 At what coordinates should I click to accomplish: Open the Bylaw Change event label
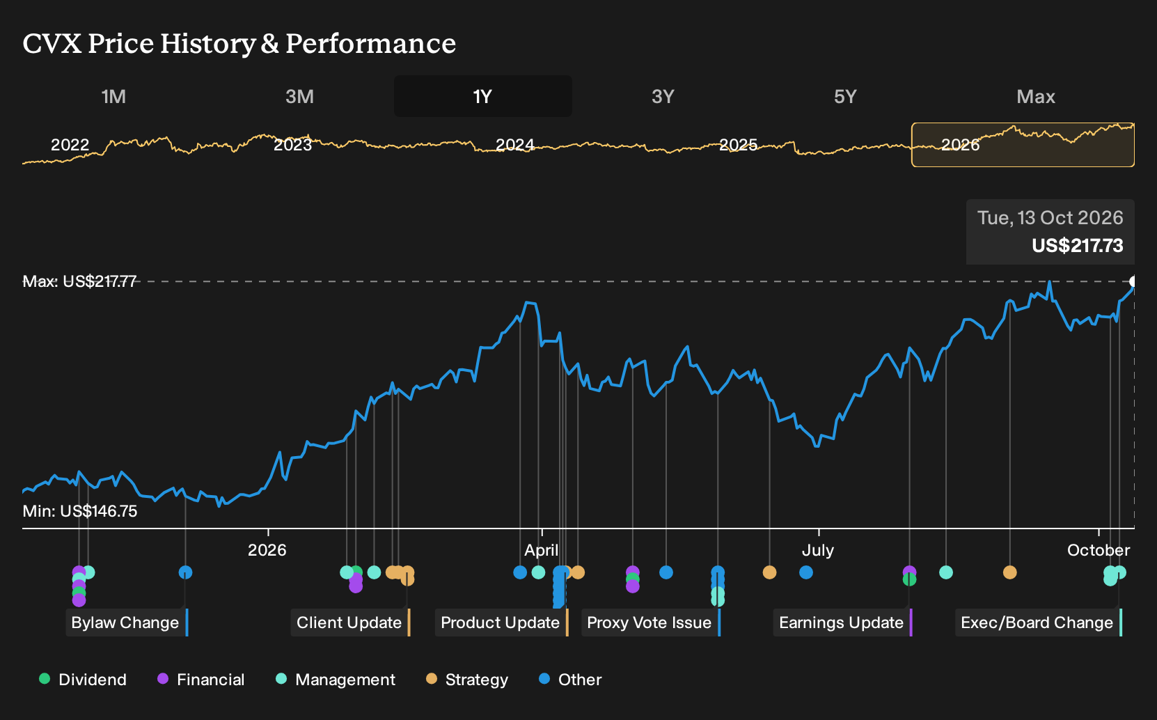pos(127,623)
